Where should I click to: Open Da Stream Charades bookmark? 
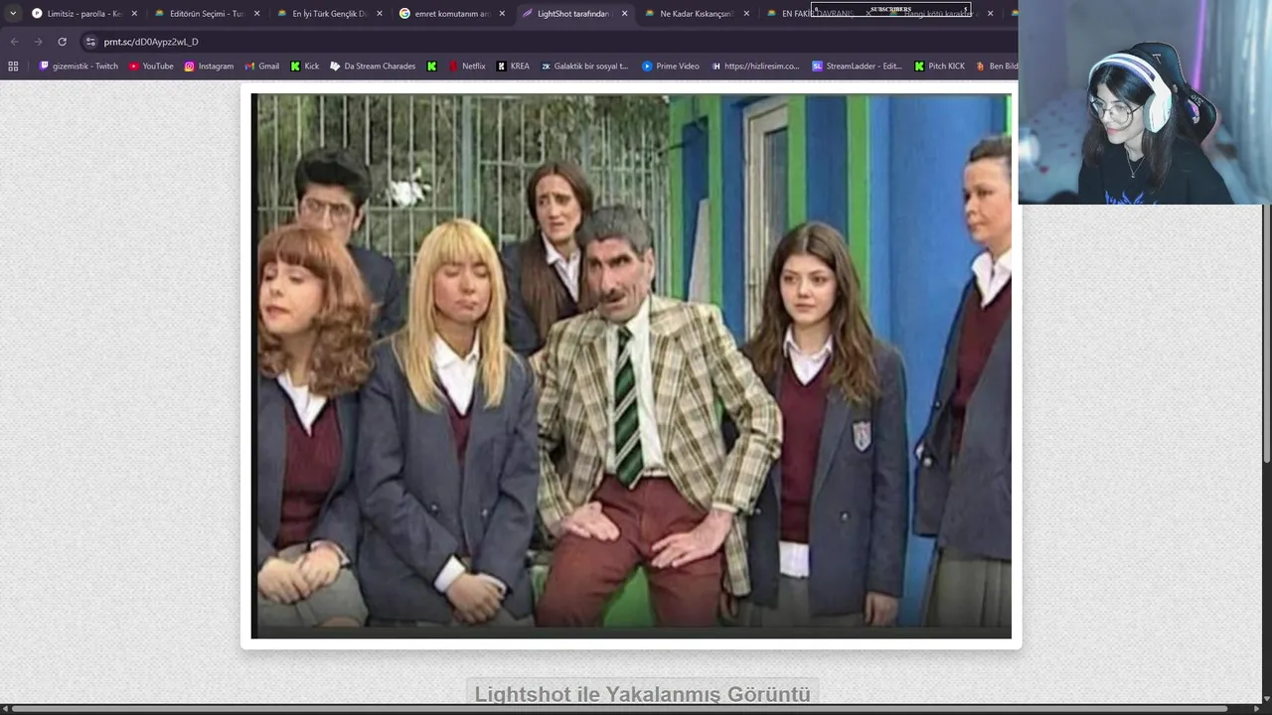click(x=373, y=67)
